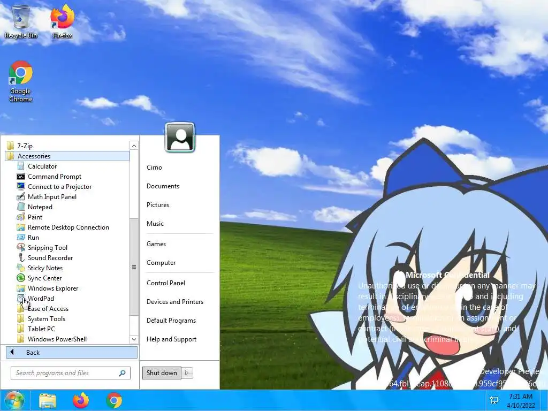This screenshot has height=411, width=548.
Task: Click Back to return to main menu
Action: [x=72, y=352]
